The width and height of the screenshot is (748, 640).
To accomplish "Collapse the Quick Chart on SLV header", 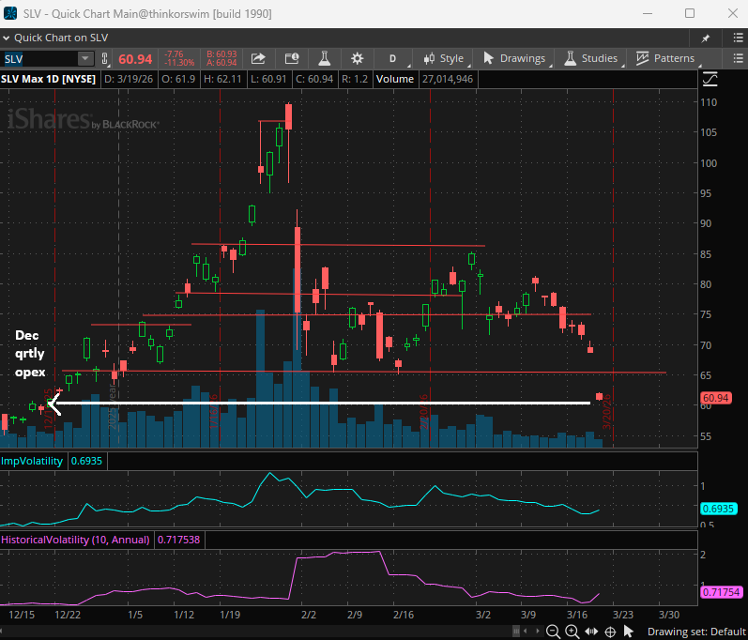I will point(7,38).
